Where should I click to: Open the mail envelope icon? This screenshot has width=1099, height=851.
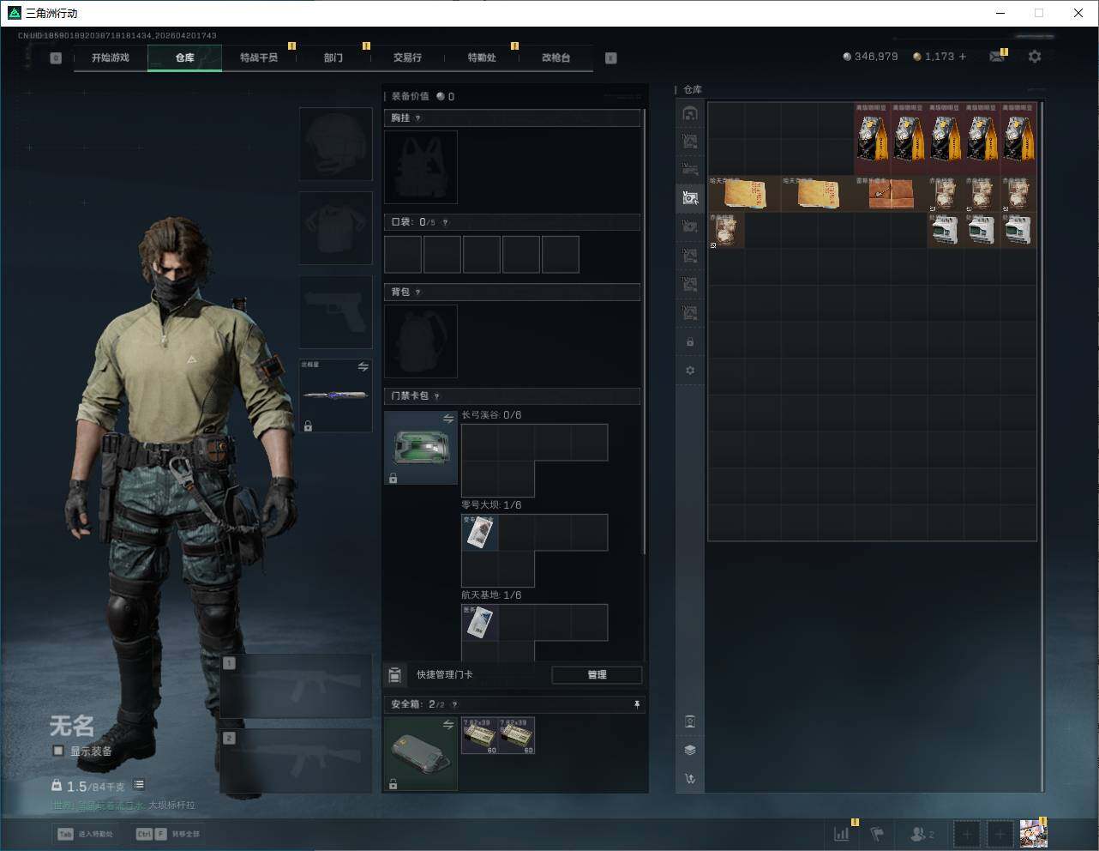tap(997, 57)
